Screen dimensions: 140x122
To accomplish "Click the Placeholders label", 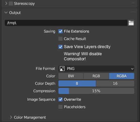I will 75,107.
